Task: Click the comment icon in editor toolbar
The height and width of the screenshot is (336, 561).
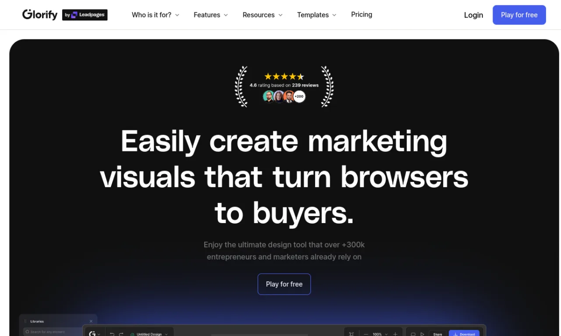Action: 413,334
